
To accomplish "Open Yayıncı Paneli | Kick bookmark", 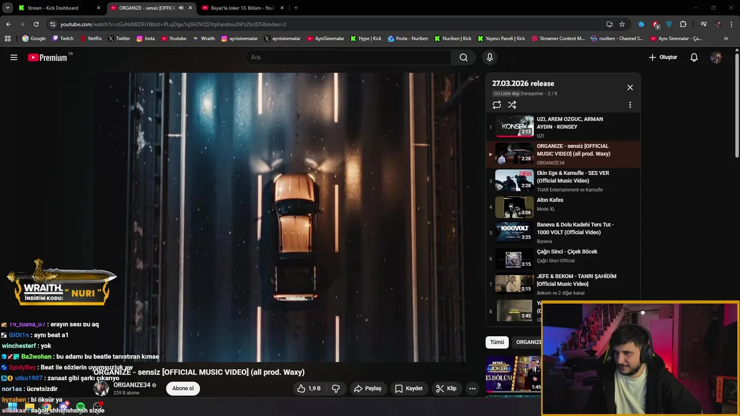I will pyautogui.click(x=501, y=39).
